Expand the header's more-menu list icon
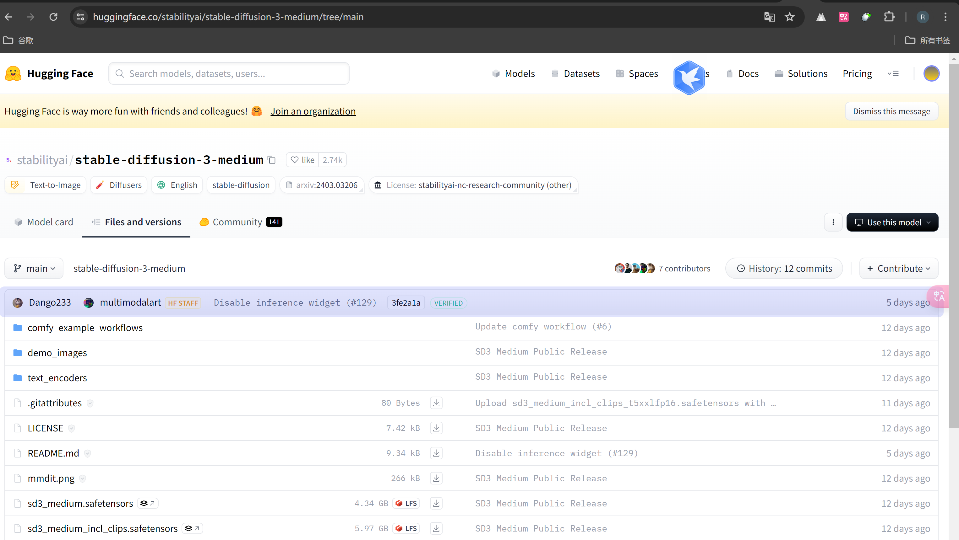Screen dimensions: 959x540 tap(893, 74)
